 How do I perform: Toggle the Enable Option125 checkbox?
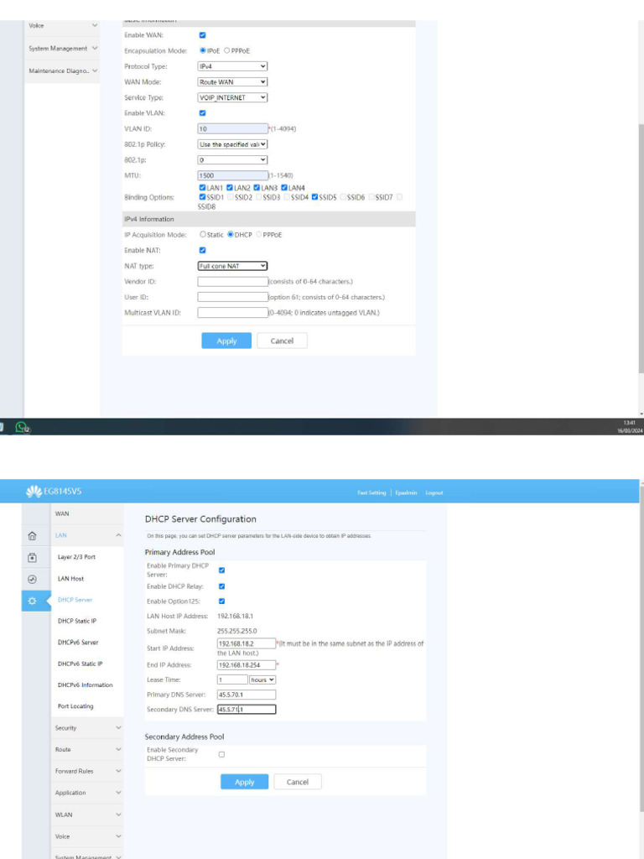pyautogui.click(x=221, y=601)
